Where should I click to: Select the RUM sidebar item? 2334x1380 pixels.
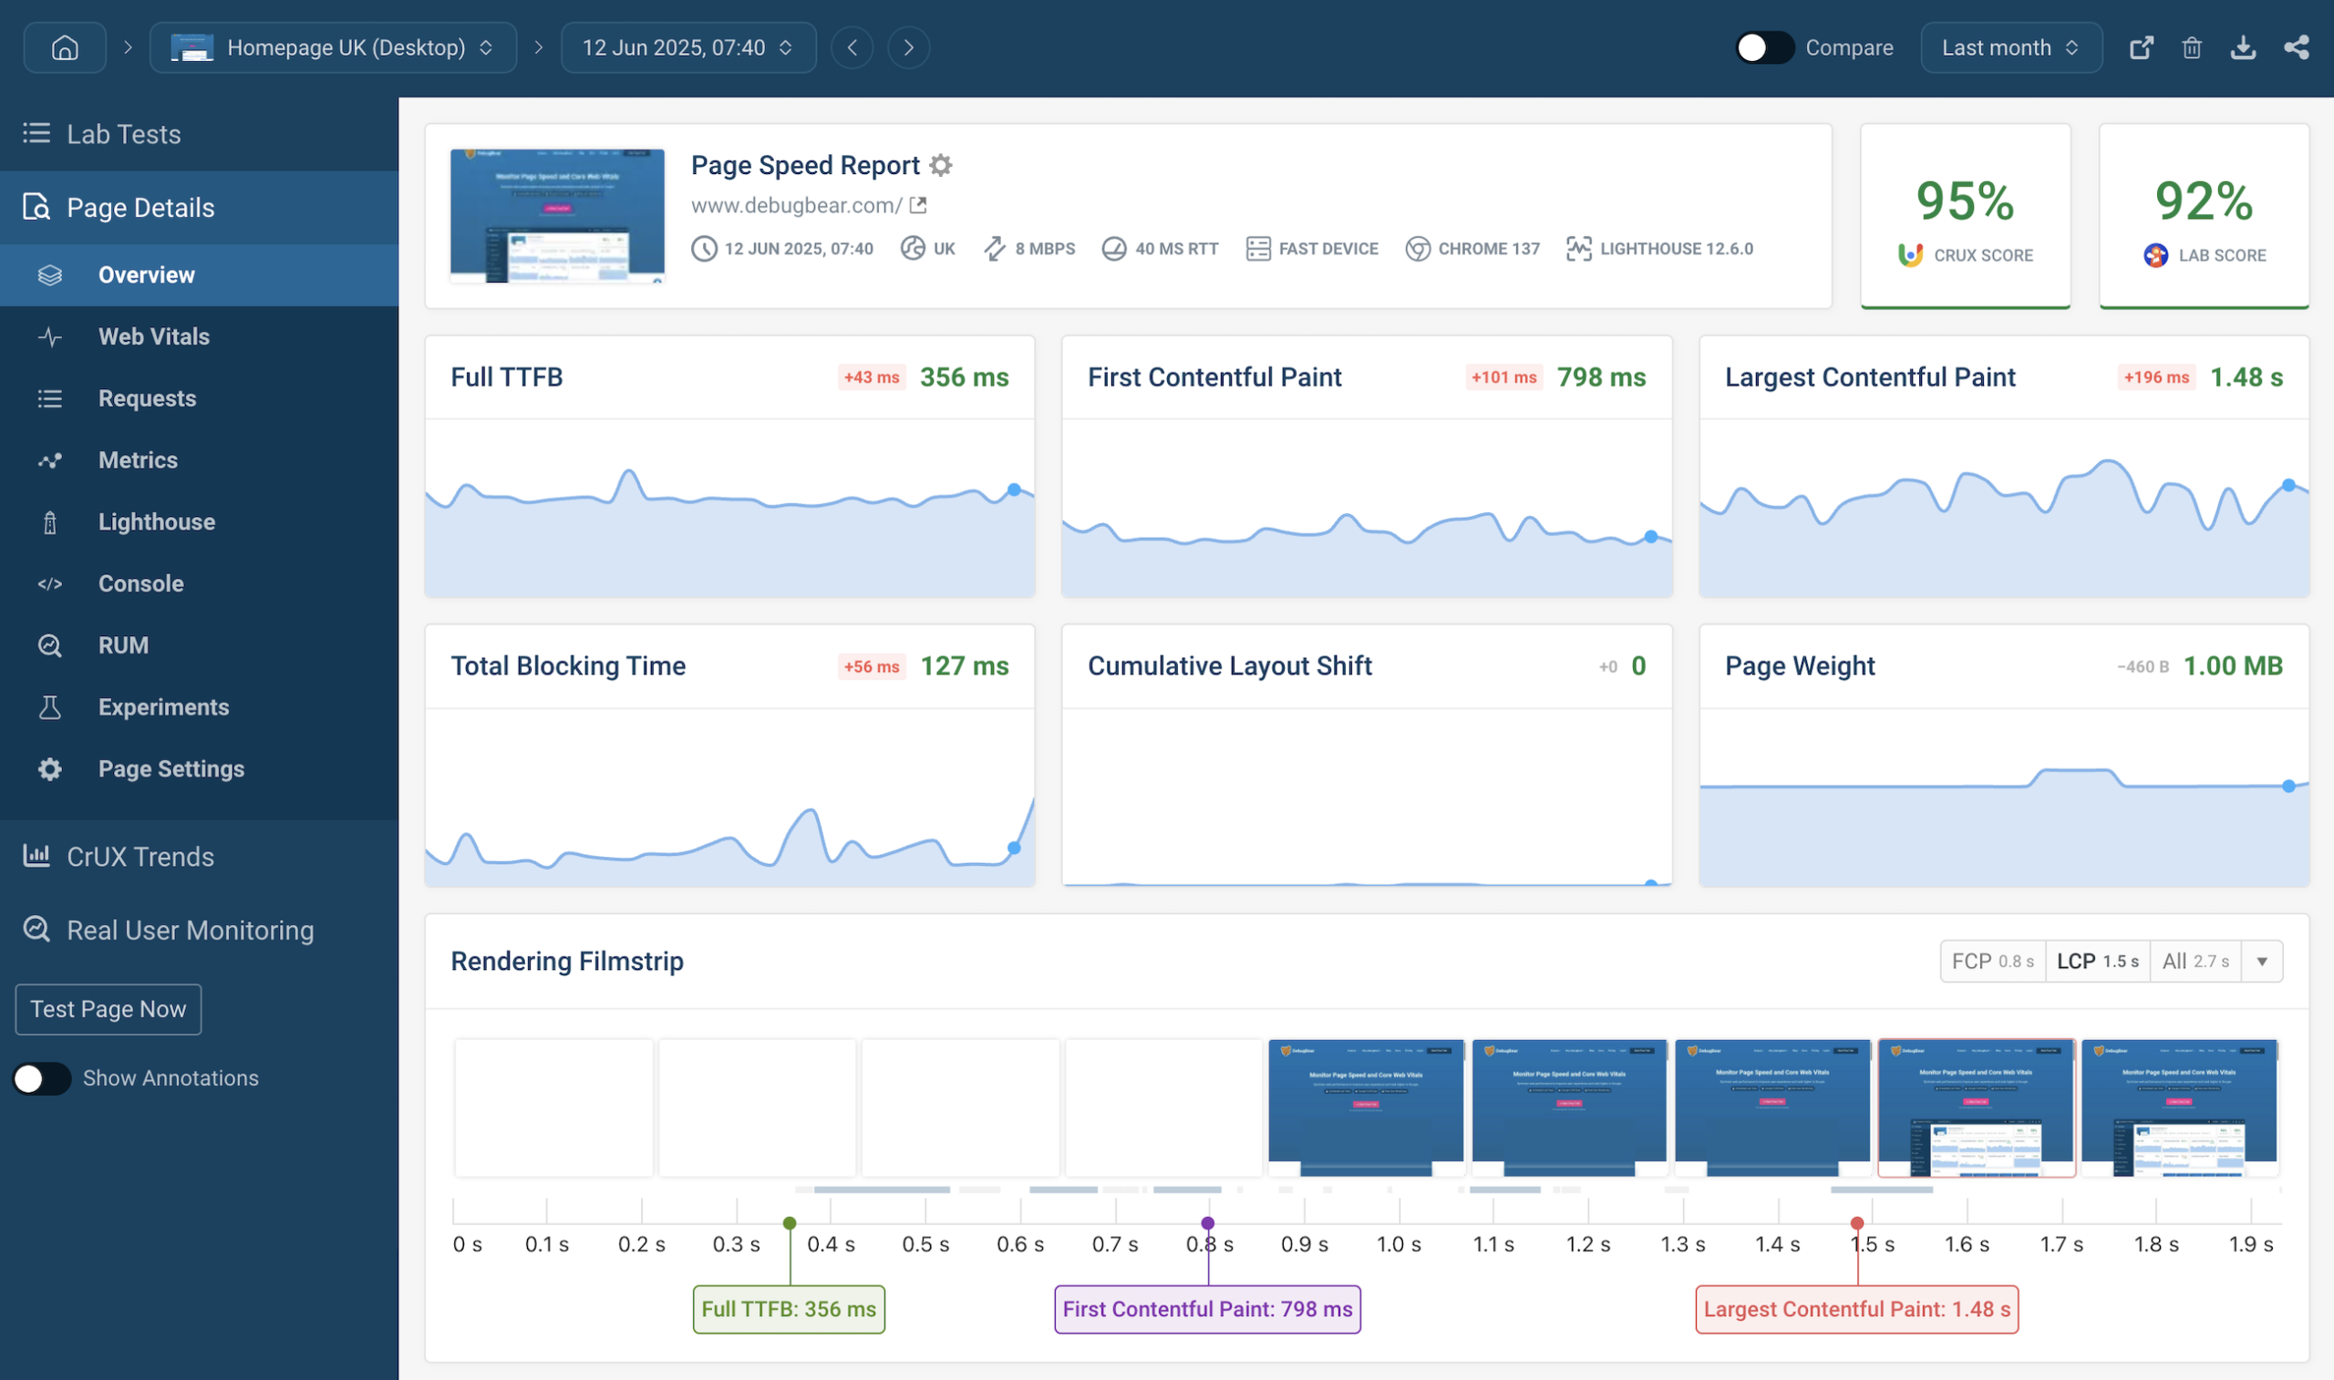(x=123, y=644)
